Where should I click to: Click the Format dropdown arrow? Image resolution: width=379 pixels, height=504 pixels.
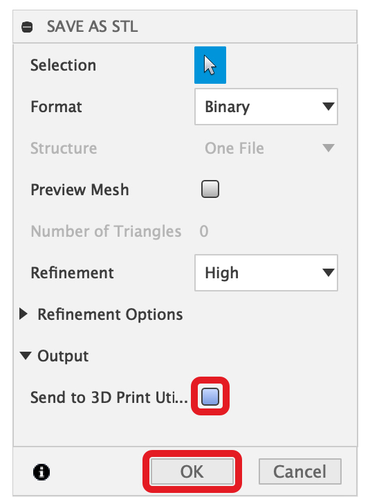(x=329, y=107)
